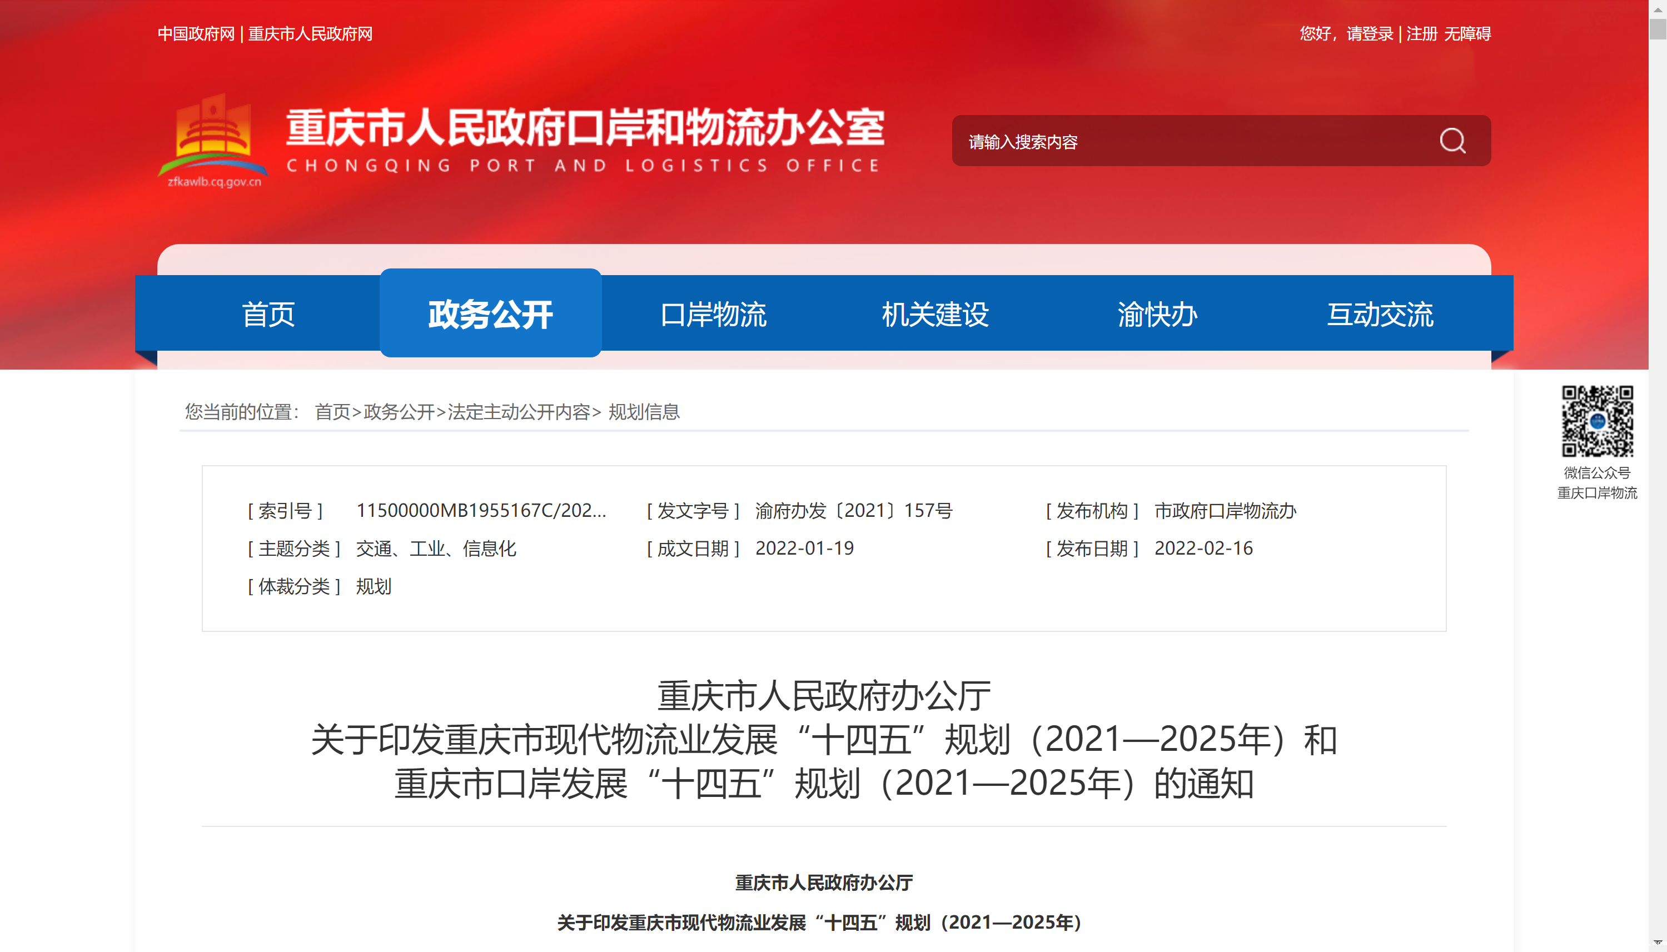Click the 注册 register link
This screenshot has width=1667, height=952.
click(x=1421, y=34)
